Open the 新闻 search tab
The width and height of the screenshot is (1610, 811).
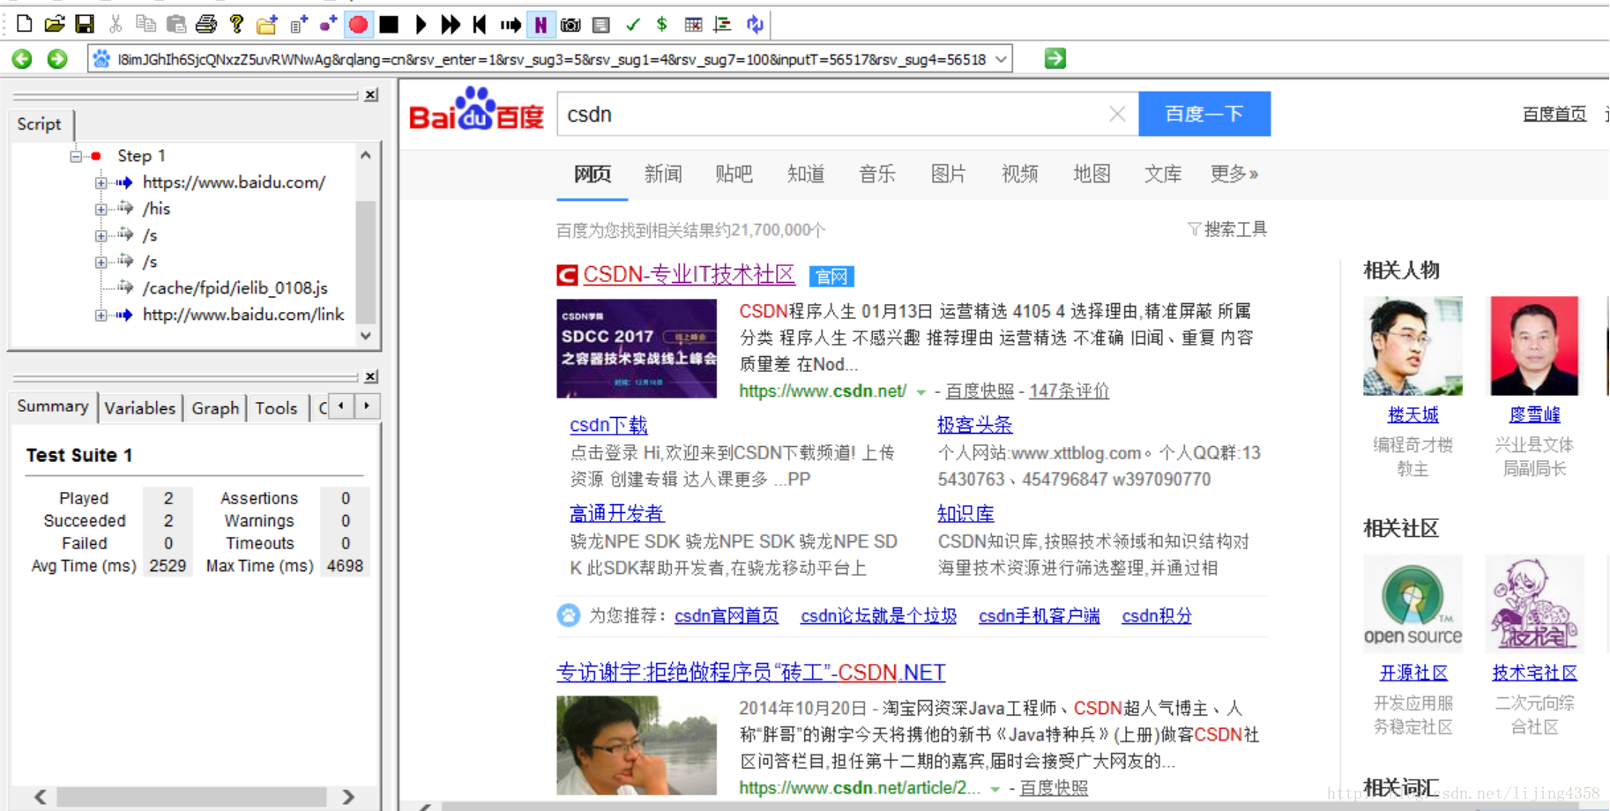663,175
